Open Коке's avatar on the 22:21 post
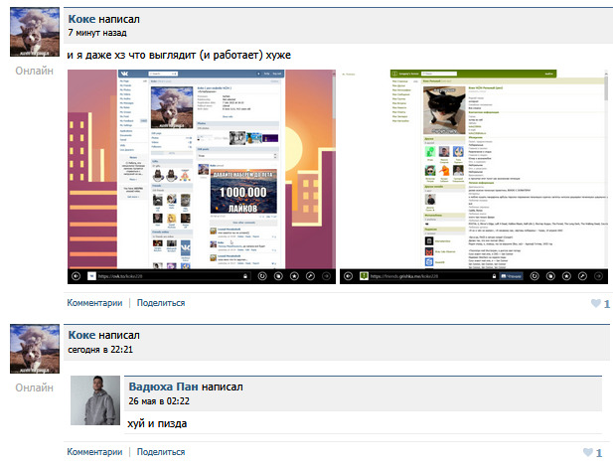The width and height of the screenshot is (613, 465). [35, 349]
